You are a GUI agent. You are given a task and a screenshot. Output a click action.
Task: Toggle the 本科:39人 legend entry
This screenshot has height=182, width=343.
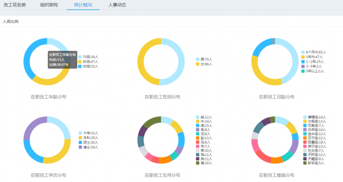coord(88,138)
